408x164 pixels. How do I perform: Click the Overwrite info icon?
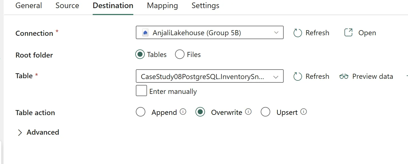[248, 112]
